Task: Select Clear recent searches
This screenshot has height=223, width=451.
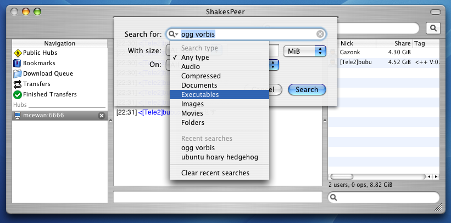Action: coord(219,173)
